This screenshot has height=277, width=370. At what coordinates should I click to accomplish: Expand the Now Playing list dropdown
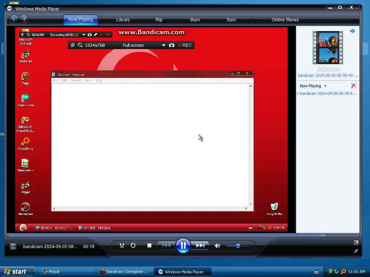325,86
